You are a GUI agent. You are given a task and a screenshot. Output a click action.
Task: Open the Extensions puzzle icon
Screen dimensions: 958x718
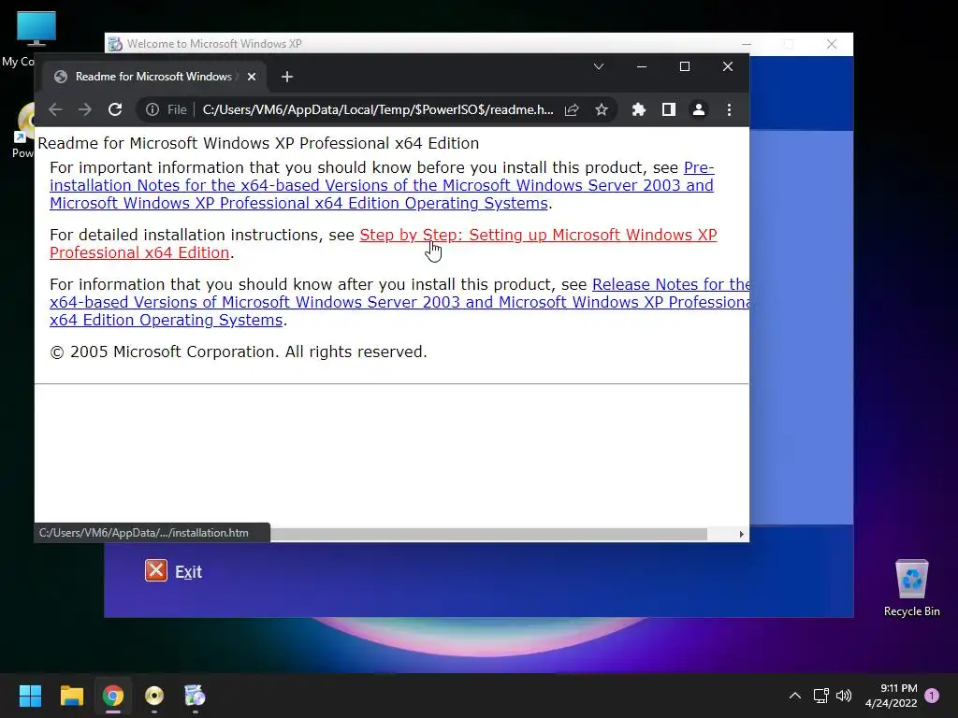638,110
